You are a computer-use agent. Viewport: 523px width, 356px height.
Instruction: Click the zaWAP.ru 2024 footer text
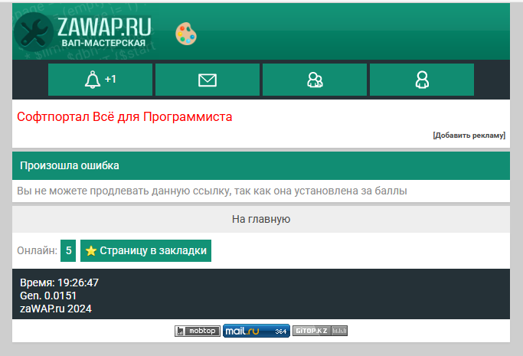[56, 309]
